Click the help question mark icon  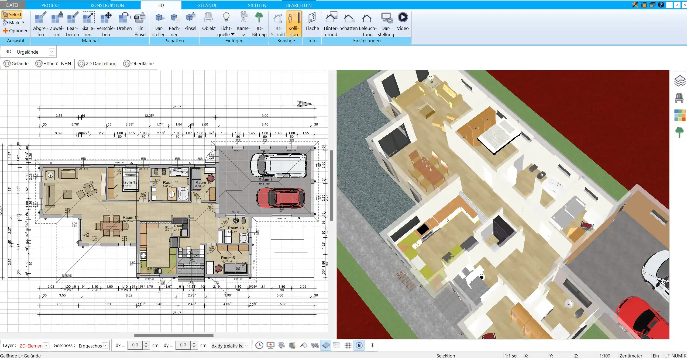[x=661, y=5]
